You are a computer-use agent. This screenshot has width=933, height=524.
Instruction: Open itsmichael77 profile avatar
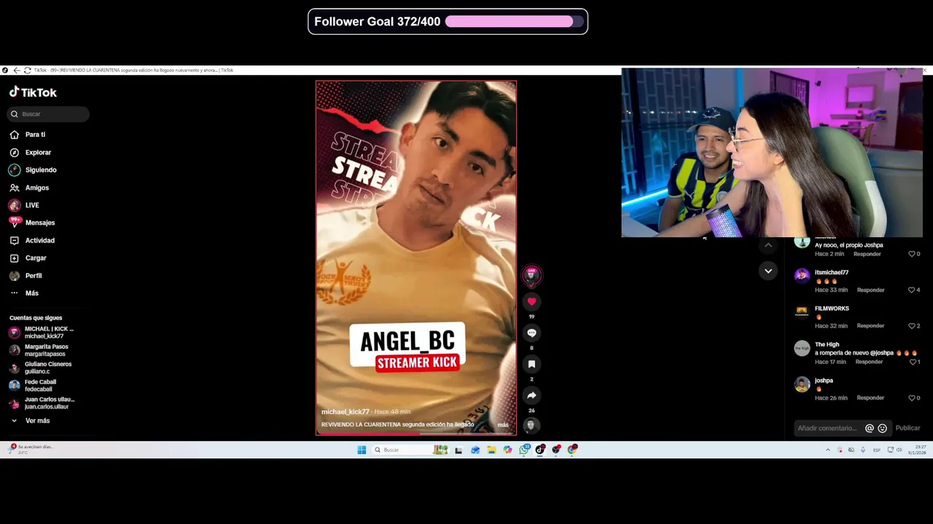click(802, 276)
